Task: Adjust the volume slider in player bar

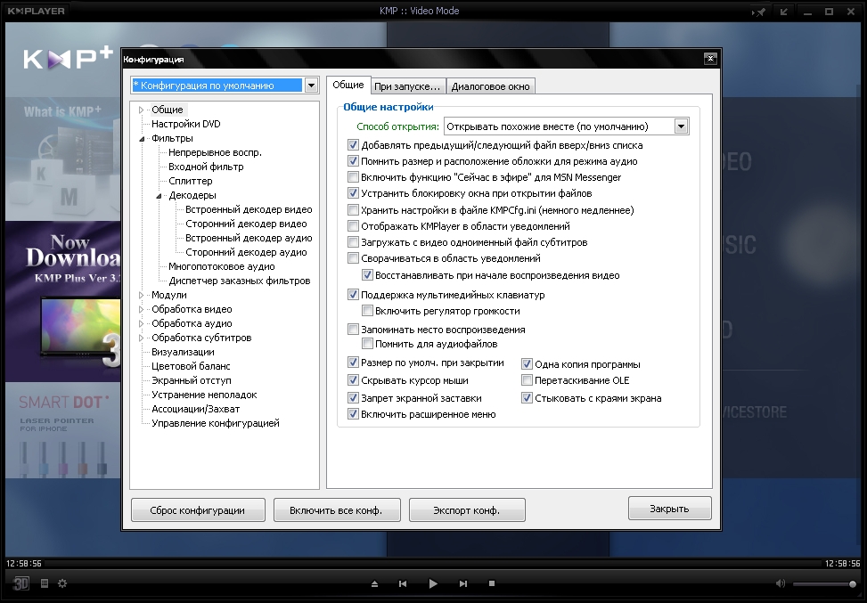Action: 824,584
